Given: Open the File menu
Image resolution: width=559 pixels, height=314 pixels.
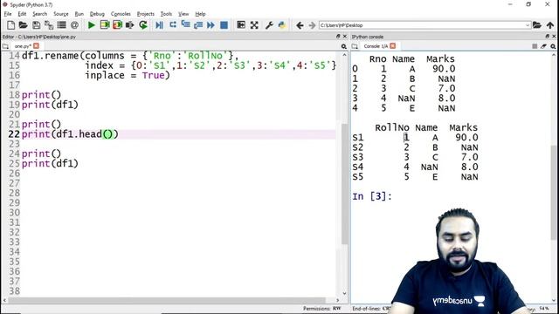Looking at the screenshot, I should (8, 14).
